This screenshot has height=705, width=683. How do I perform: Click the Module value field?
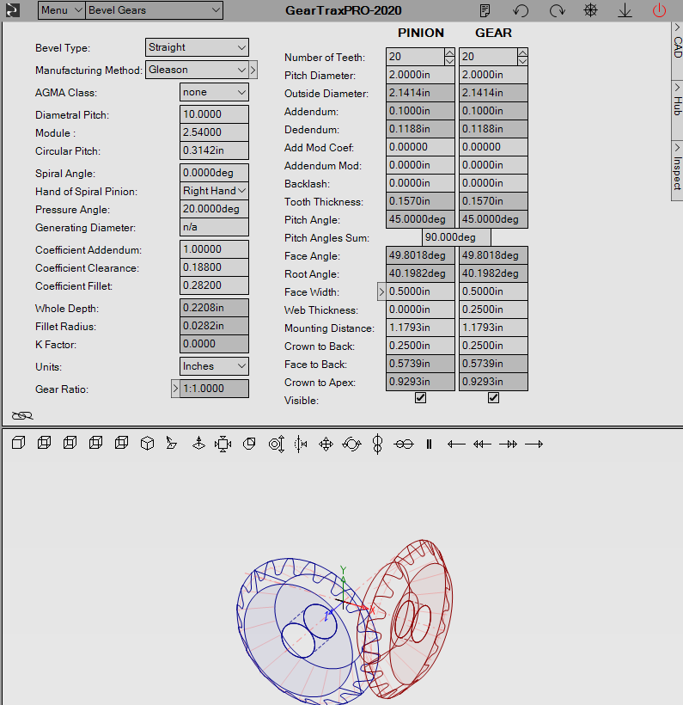click(x=214, y=132)
